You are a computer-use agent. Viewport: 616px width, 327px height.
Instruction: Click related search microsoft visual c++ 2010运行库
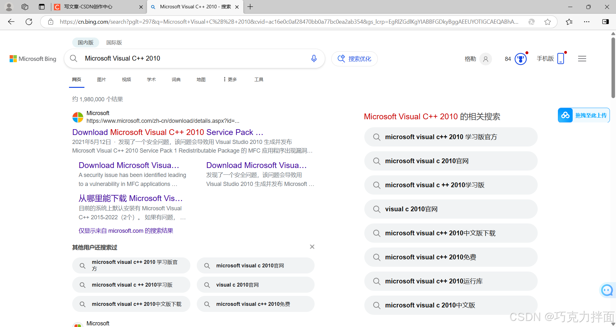pos(451,281)
